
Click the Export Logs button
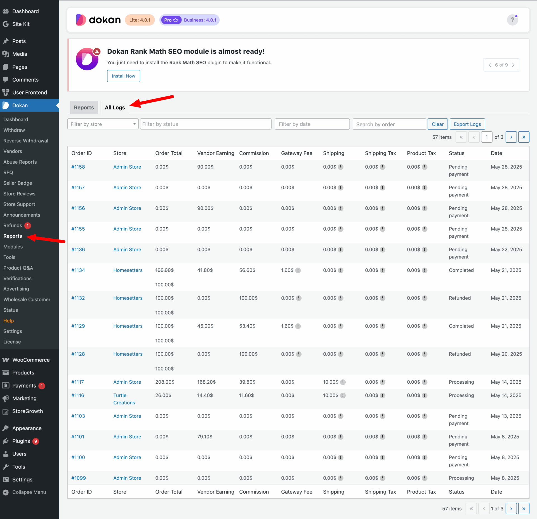pyautogui.click(x=467, y=124)
